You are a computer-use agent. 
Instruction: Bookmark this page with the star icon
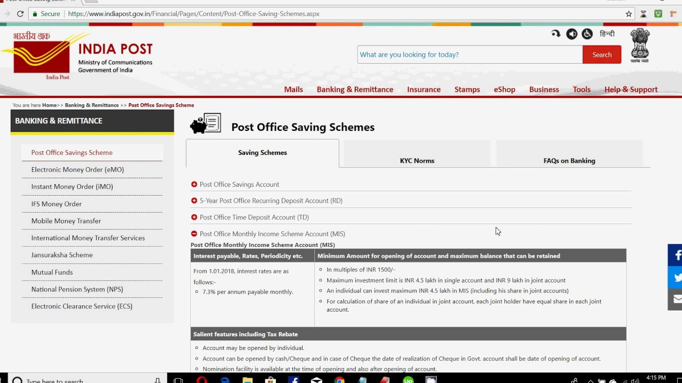point(629,14)
